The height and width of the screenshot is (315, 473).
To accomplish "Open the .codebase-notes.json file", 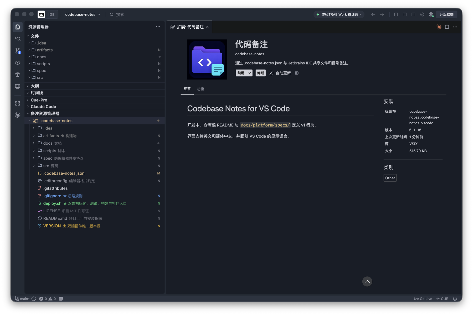I will [x=95, y=173].
